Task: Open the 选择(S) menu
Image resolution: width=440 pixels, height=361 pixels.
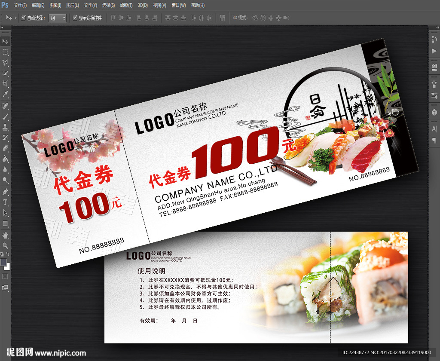Action: click(x=108, y=5)
